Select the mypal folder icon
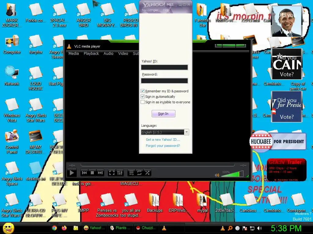Screen dimensions: 313x234 202,203
